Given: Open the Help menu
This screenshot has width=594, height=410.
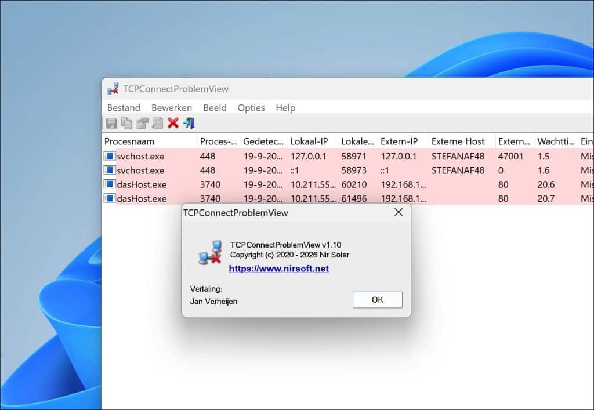Looking at the screenshot, I should (285, 108).
